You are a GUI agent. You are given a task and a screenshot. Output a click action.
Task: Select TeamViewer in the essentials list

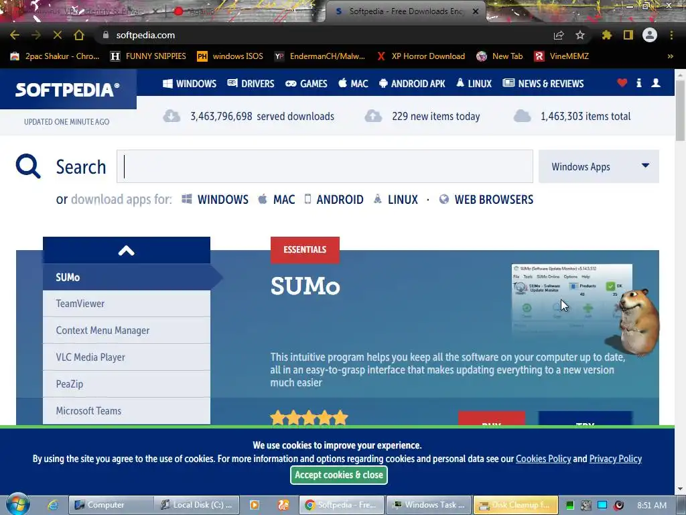coord(127,304)
